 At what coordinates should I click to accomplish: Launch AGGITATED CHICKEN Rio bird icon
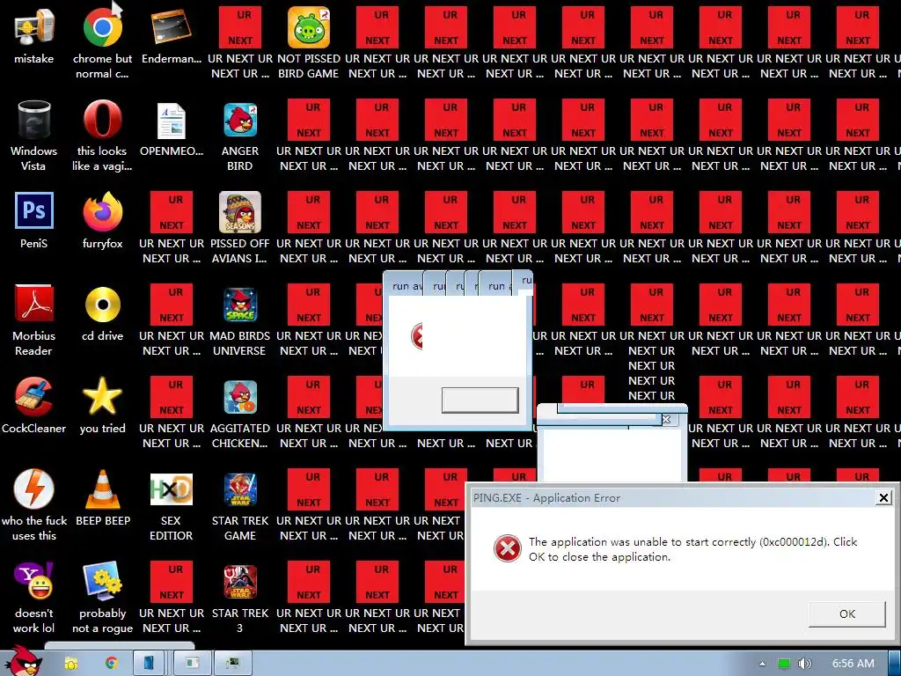(x=239, y=397)
